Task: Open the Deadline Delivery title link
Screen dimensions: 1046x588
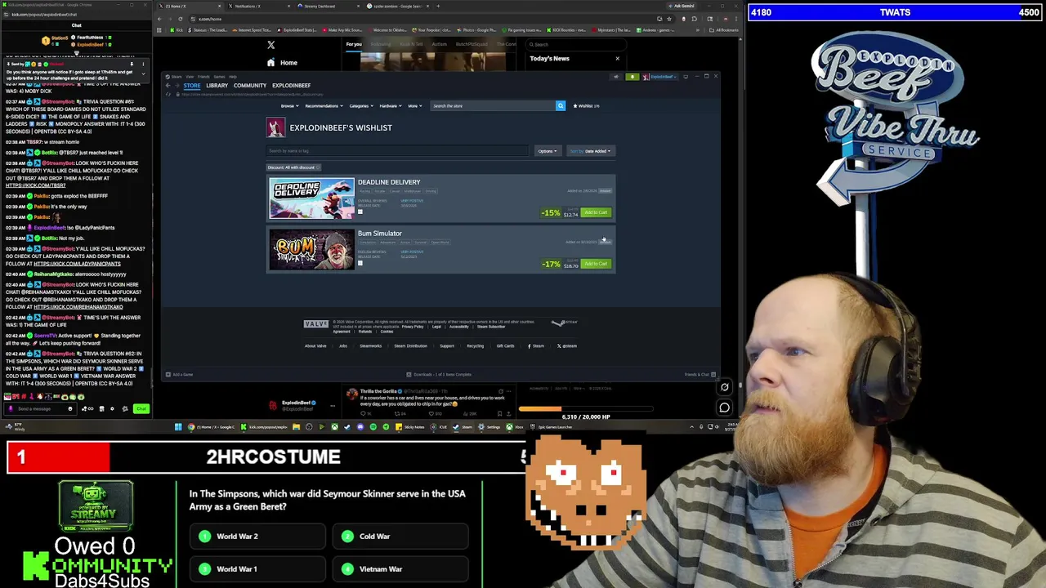Action: point(389,182)
